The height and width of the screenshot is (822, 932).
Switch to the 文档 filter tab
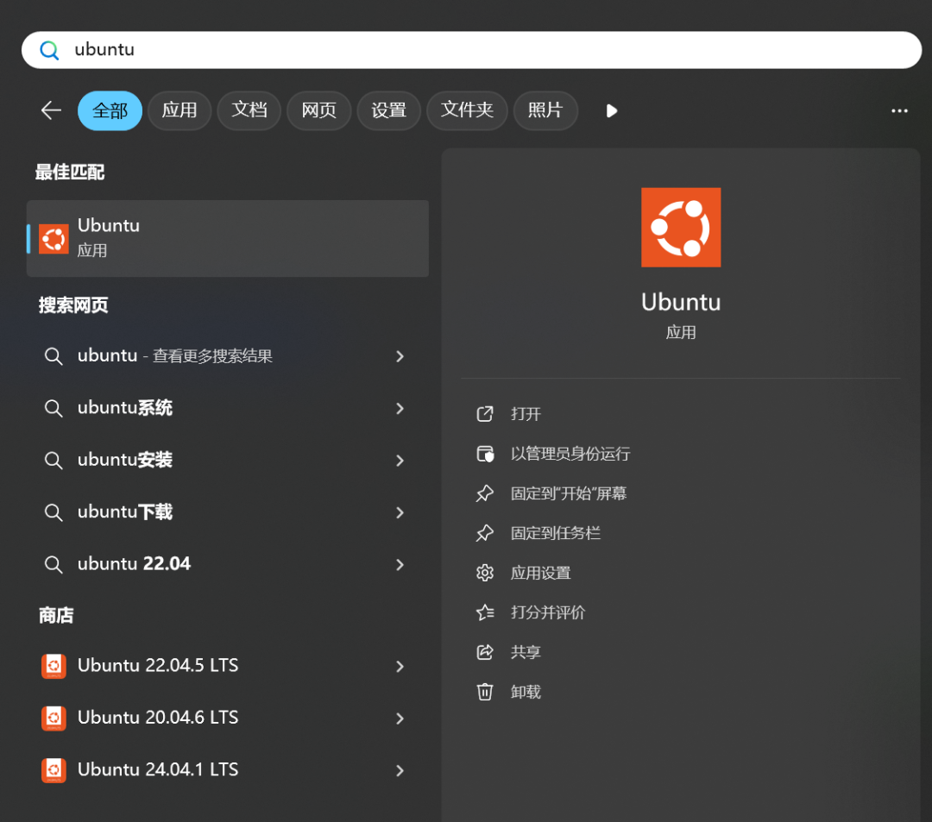tap(249, 110)
